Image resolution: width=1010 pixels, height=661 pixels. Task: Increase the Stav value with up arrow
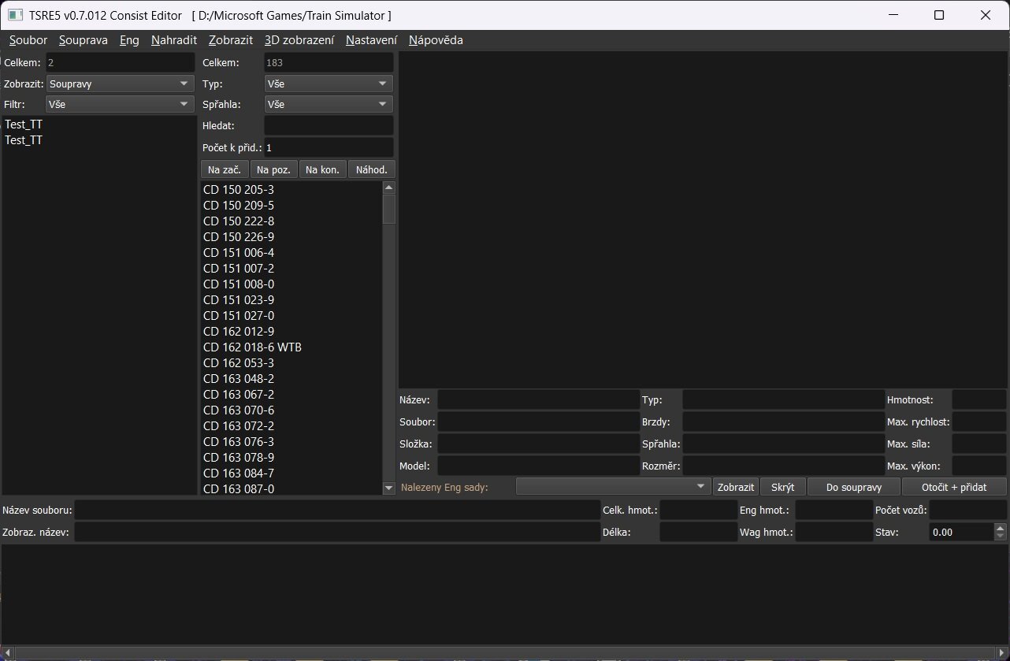[1001, 528]
